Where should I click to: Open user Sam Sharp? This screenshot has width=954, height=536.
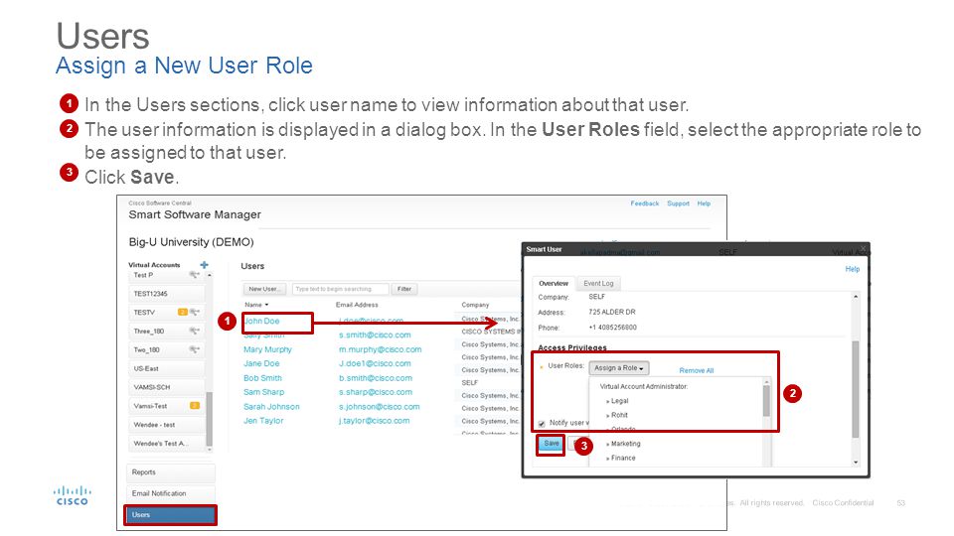click(x=264, y=393)
